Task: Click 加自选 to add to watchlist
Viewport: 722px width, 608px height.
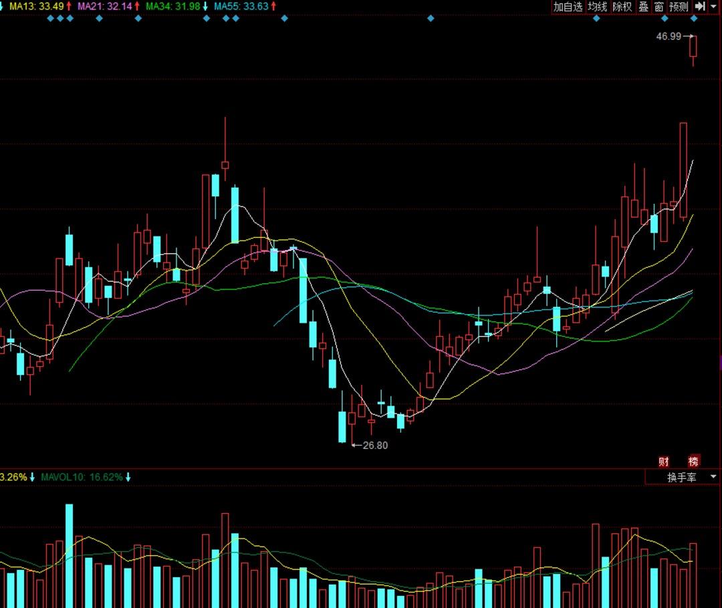Action: [x=568, y=7]
